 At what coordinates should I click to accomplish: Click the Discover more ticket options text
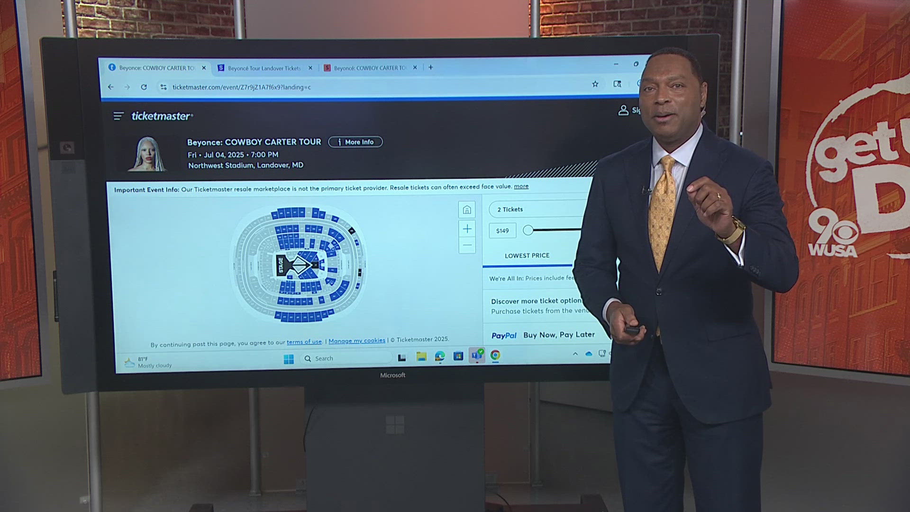click(x=536, y=301)
